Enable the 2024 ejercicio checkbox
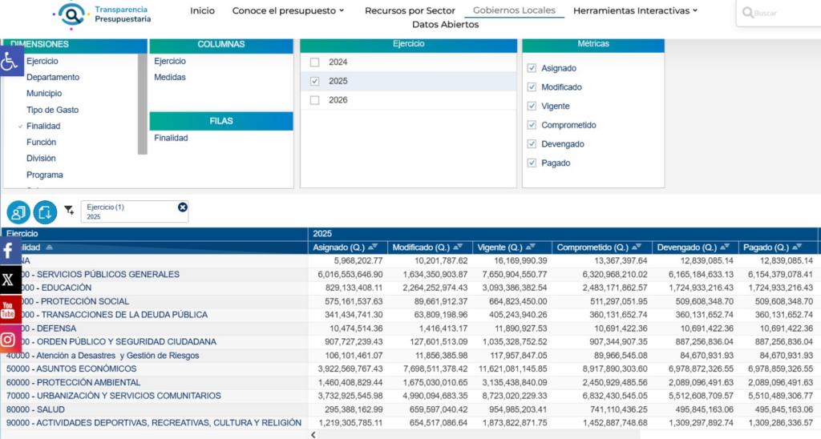The height and width of the screenshot is (439, 821). tap(314, 62)
